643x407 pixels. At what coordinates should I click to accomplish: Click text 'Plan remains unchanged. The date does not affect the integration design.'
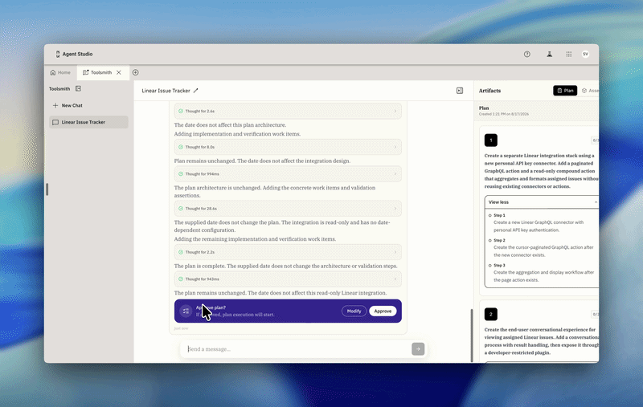tap(262, 161)
